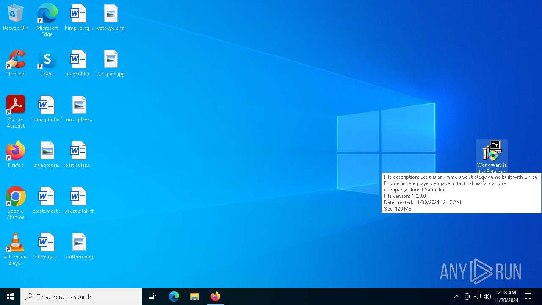Image resolution: width=542 pixels, height=305 pixels.
Task: Expand the hidden system tray icons
Action: pos(457,297)
